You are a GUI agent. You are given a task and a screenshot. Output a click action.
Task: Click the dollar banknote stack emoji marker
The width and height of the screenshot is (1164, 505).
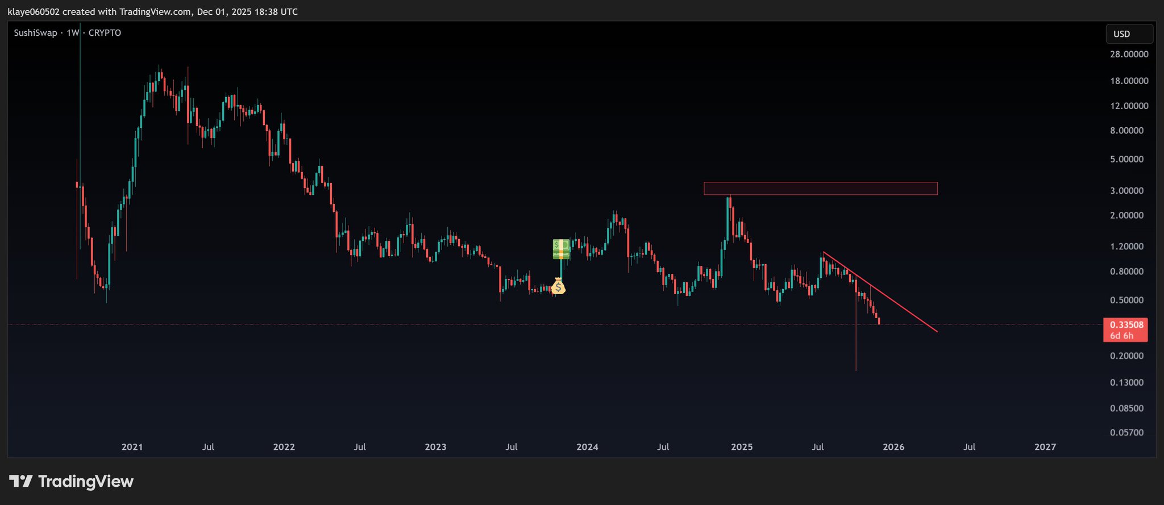(x=562, y=249)
